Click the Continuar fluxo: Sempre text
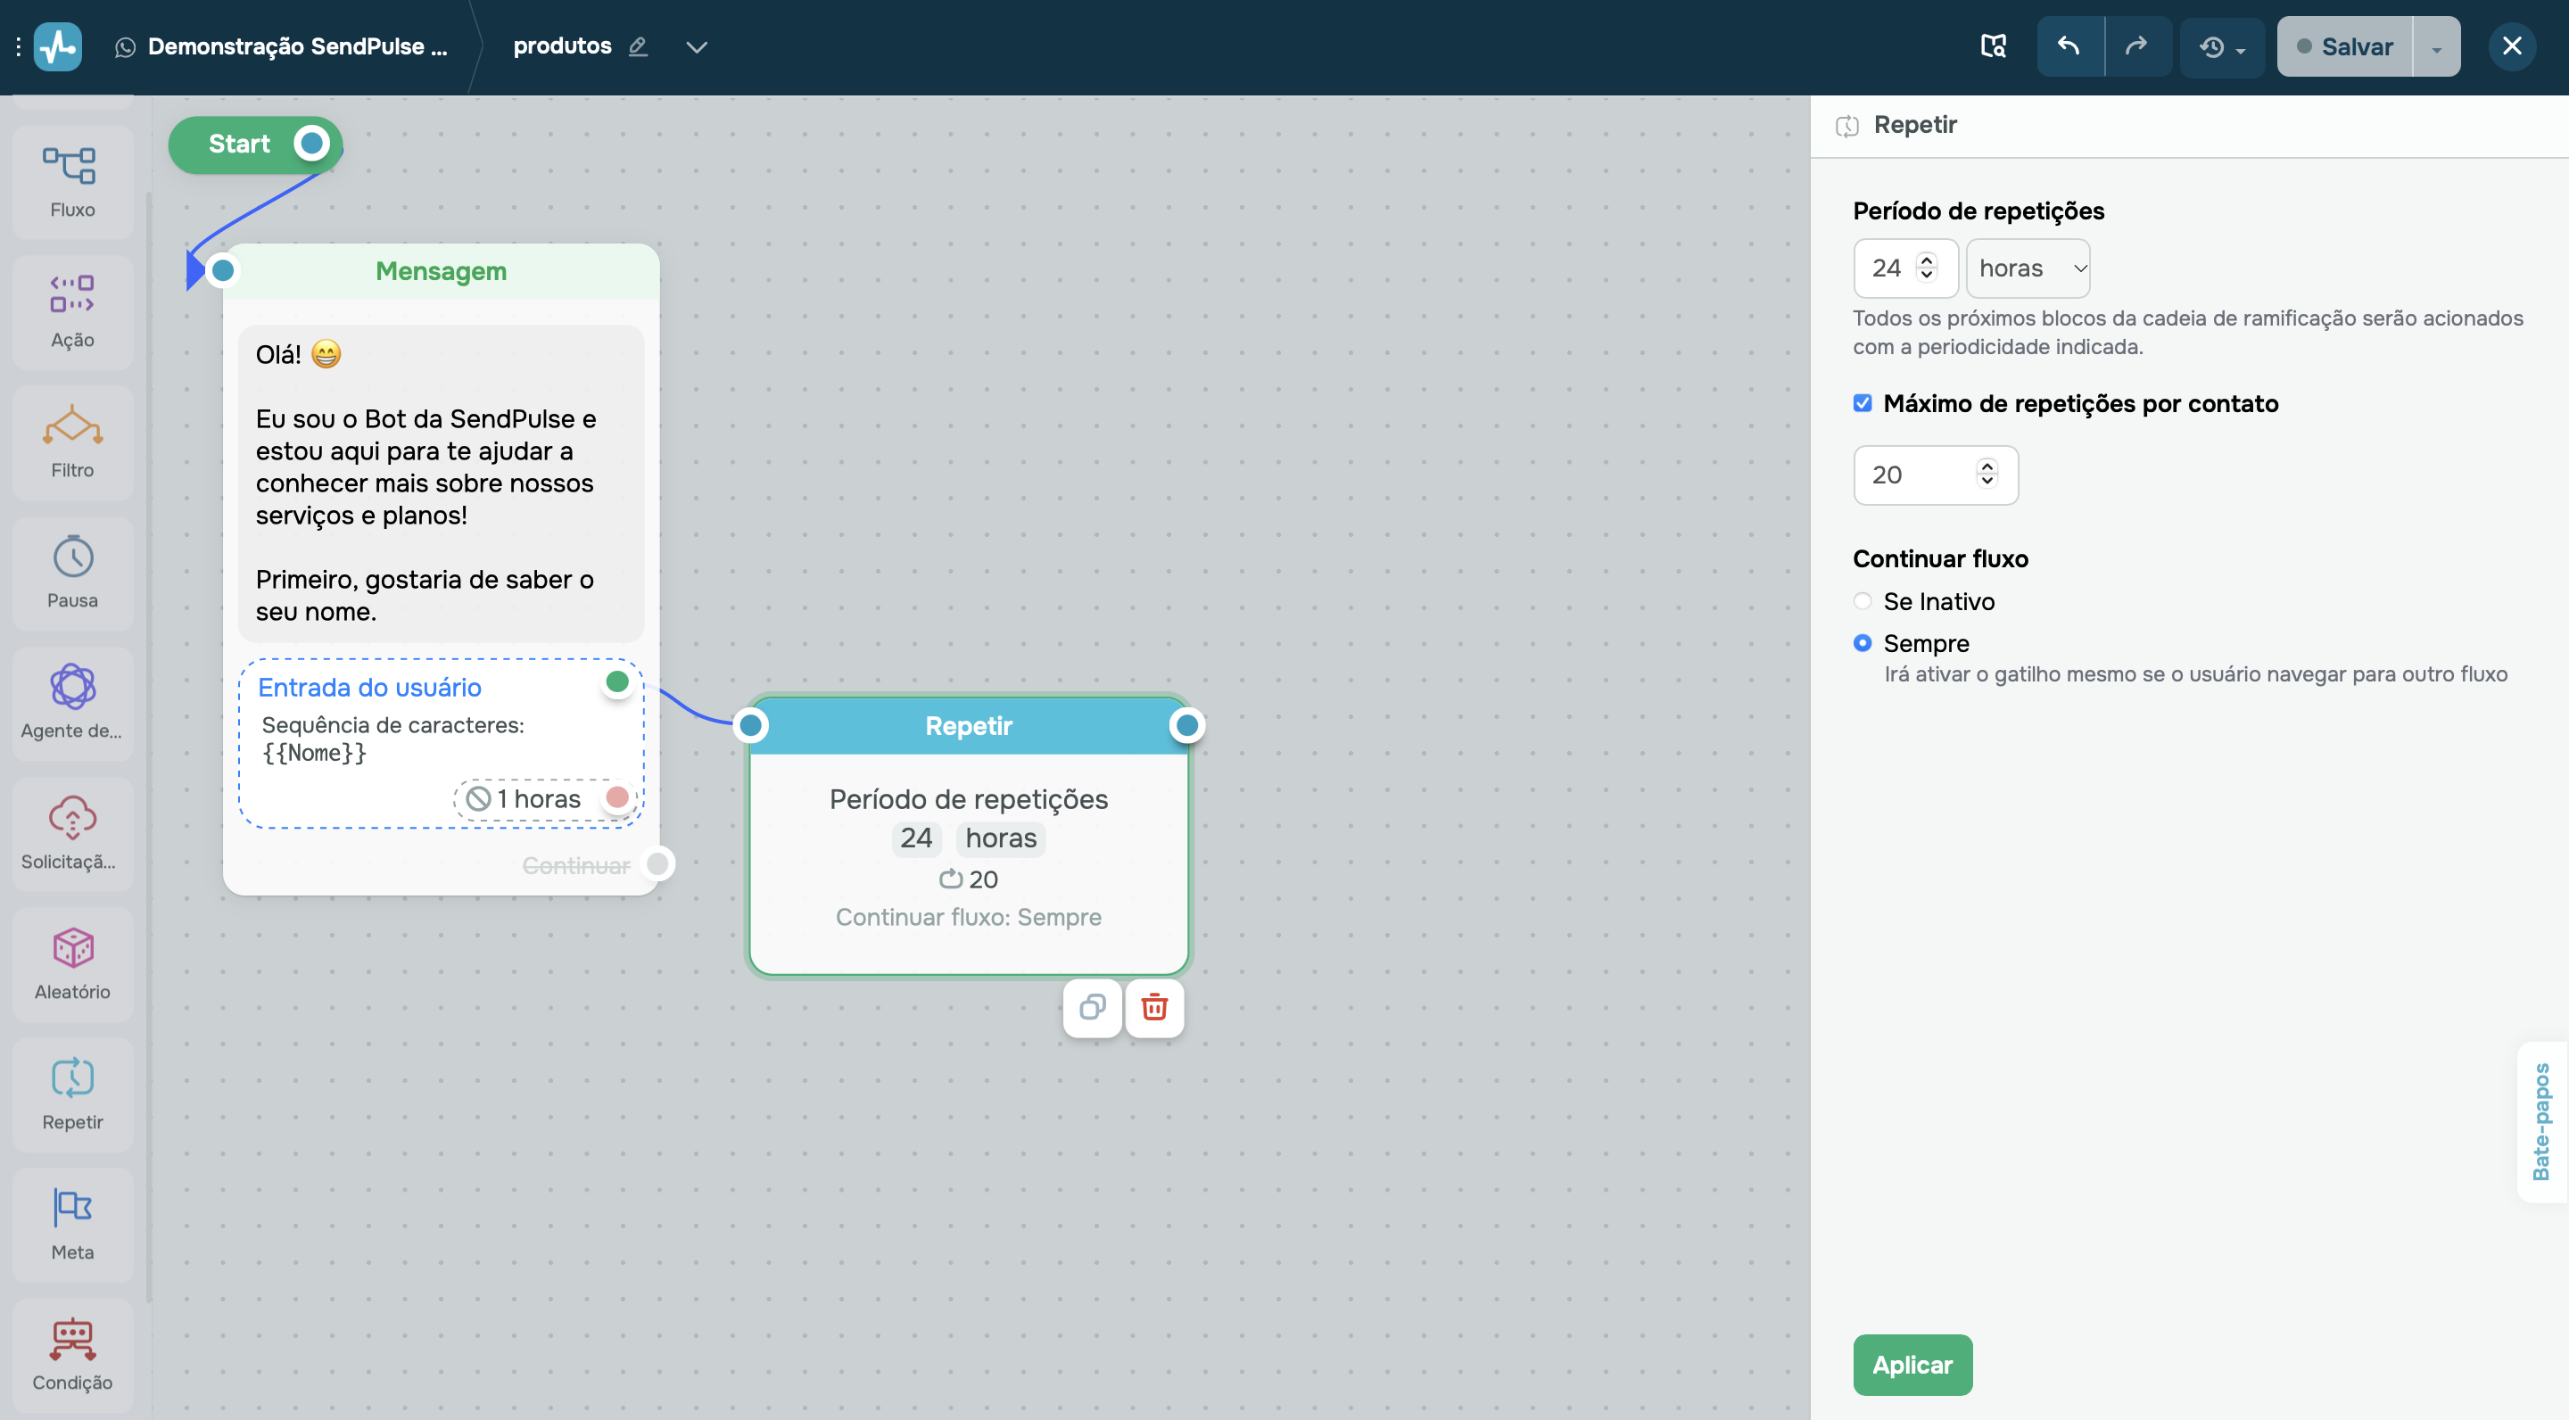Viewport: 2569px width, 1420px height. [x=969, y=918]
